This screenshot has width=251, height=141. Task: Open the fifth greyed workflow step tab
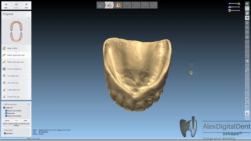tap(136, 5)
